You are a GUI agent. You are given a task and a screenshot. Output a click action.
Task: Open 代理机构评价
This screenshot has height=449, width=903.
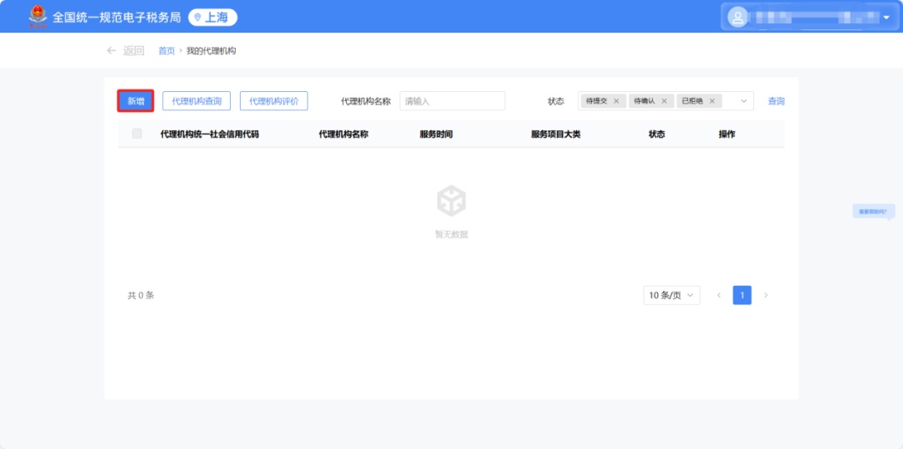tap(273, 101)
